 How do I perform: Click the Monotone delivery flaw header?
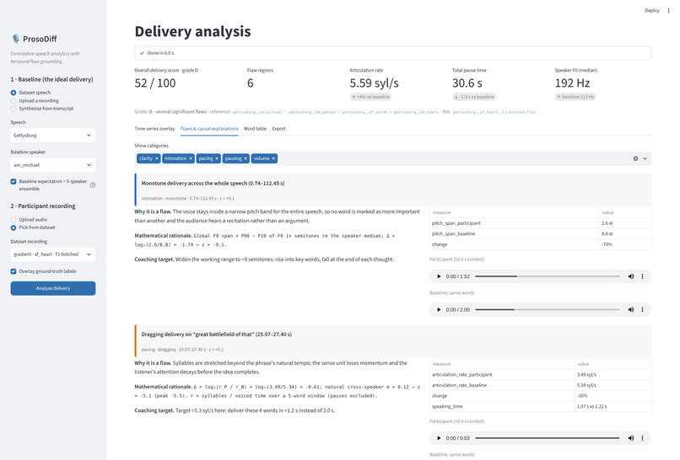(x=393, y=190)
